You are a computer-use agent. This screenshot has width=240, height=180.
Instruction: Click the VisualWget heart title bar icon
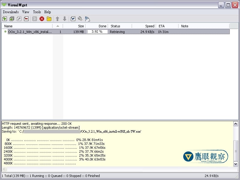4,5
